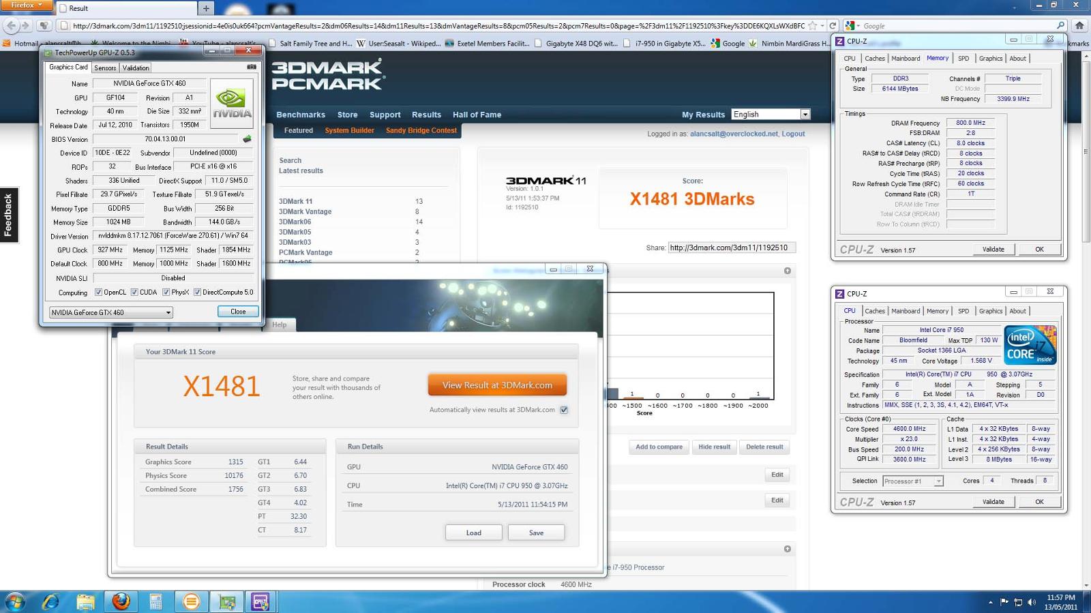Switch to the Validation tab in GPU-Z

(136, 68)
